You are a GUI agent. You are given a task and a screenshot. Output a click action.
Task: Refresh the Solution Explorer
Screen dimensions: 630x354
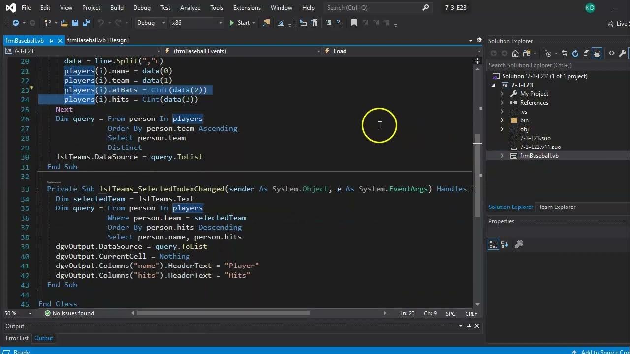[575, 53]
